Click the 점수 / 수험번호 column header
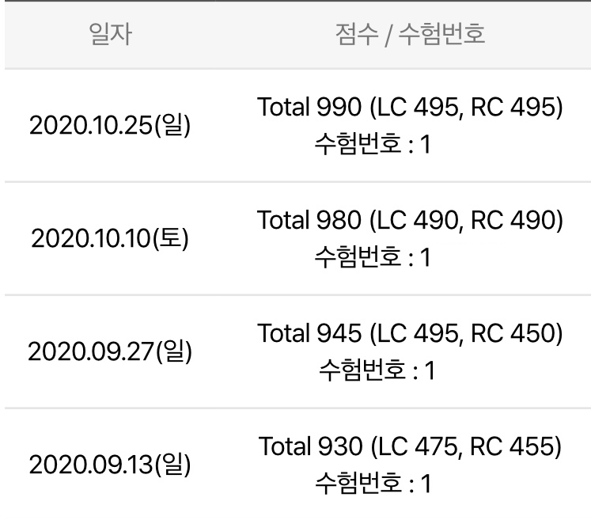This screenshot has height=520, width=591. coord(410,36)
